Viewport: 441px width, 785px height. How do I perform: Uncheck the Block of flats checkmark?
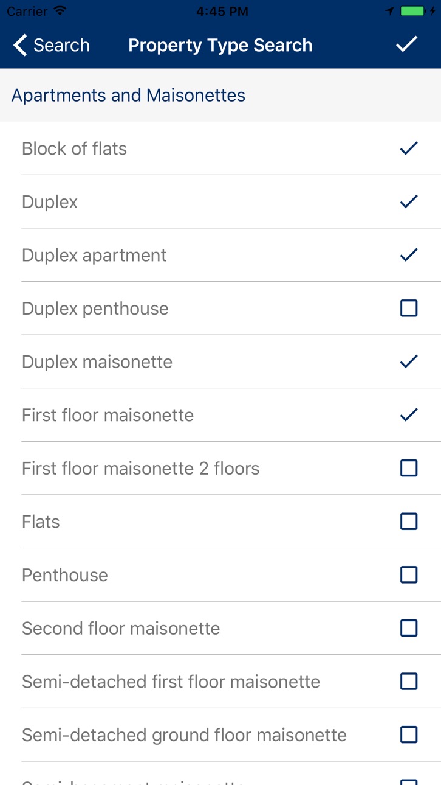tap(409, 148)
